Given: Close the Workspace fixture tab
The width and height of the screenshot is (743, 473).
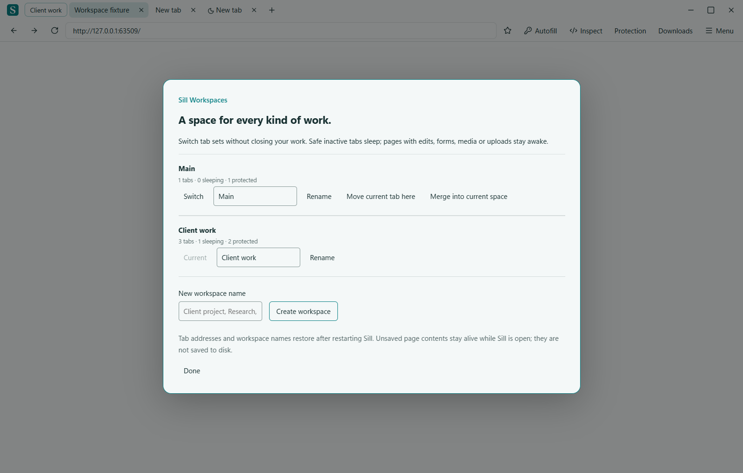Looking at the screenshot, I should (x=141, y=10).
